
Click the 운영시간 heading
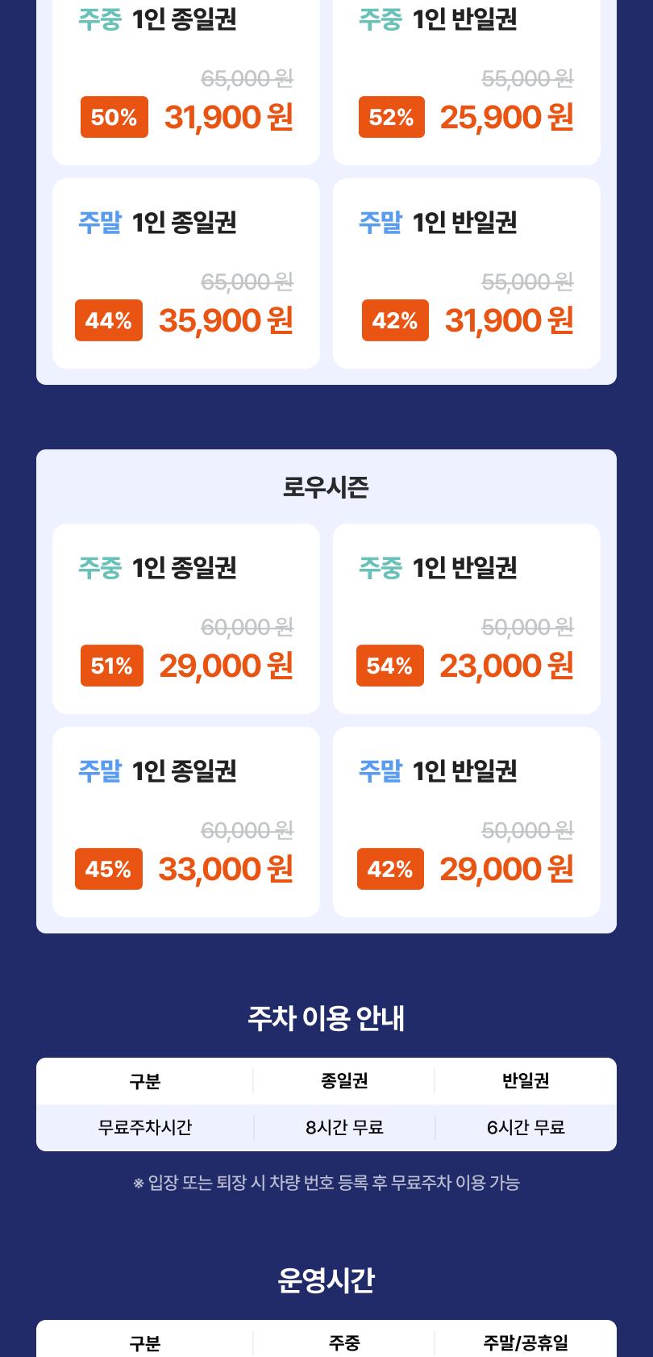[326, 1280]
